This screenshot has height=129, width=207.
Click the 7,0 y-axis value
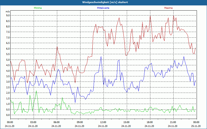pos(8,37)
